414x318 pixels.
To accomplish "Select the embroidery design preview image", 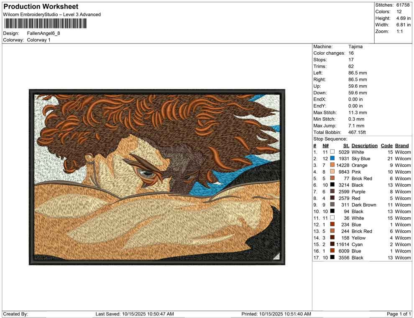I will (157, 177).
